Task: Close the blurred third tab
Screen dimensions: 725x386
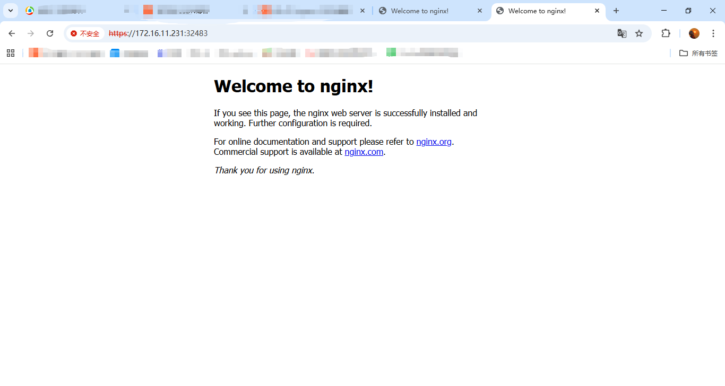Action: [362, 11]
